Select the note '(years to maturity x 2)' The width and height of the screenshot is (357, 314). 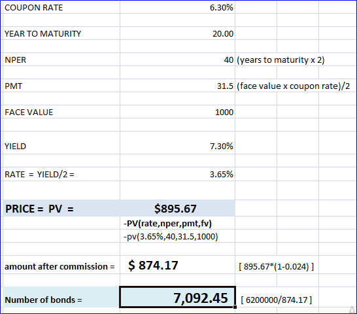click(x=280, y=60)
